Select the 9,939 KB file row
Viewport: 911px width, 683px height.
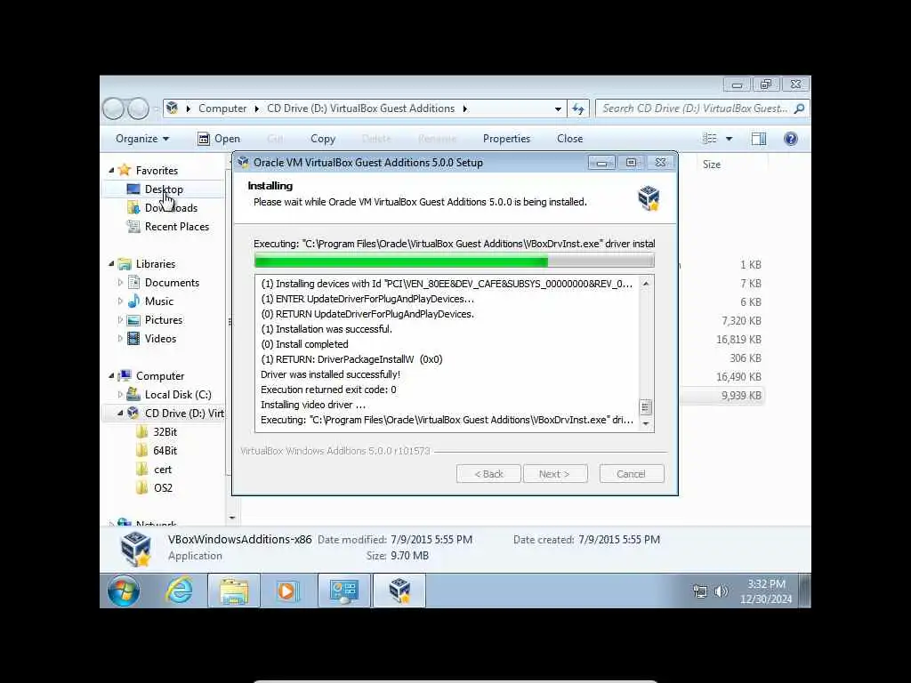tap(724, 396)
